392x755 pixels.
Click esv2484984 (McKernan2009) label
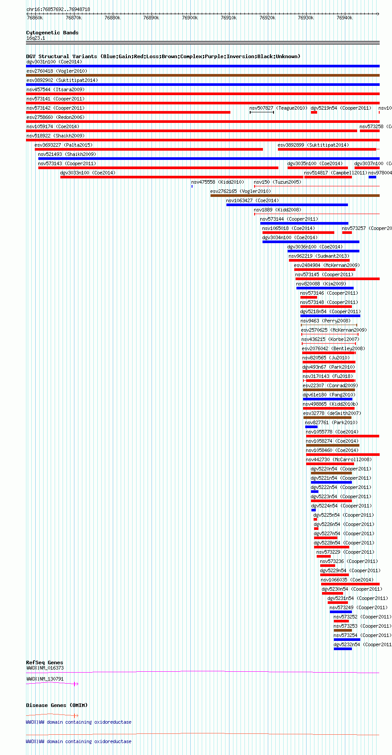pos(327,265)
